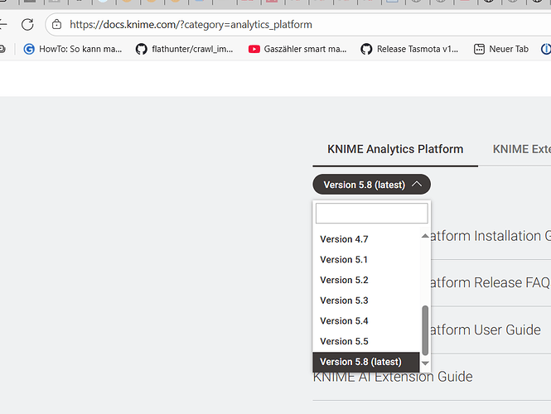Select highlighted Version 5.8 (latest) option
This screenshot has height=414, width=551.
(x=360, y=362)
